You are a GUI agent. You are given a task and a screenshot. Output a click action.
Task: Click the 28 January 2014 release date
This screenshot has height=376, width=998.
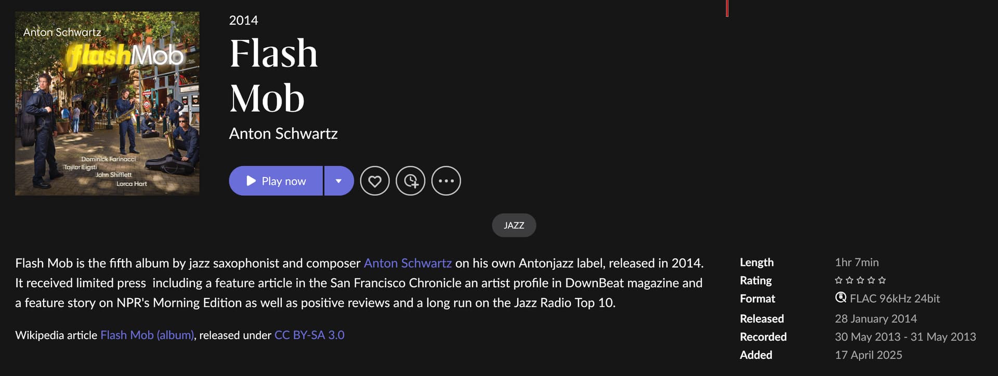(876, 319)
